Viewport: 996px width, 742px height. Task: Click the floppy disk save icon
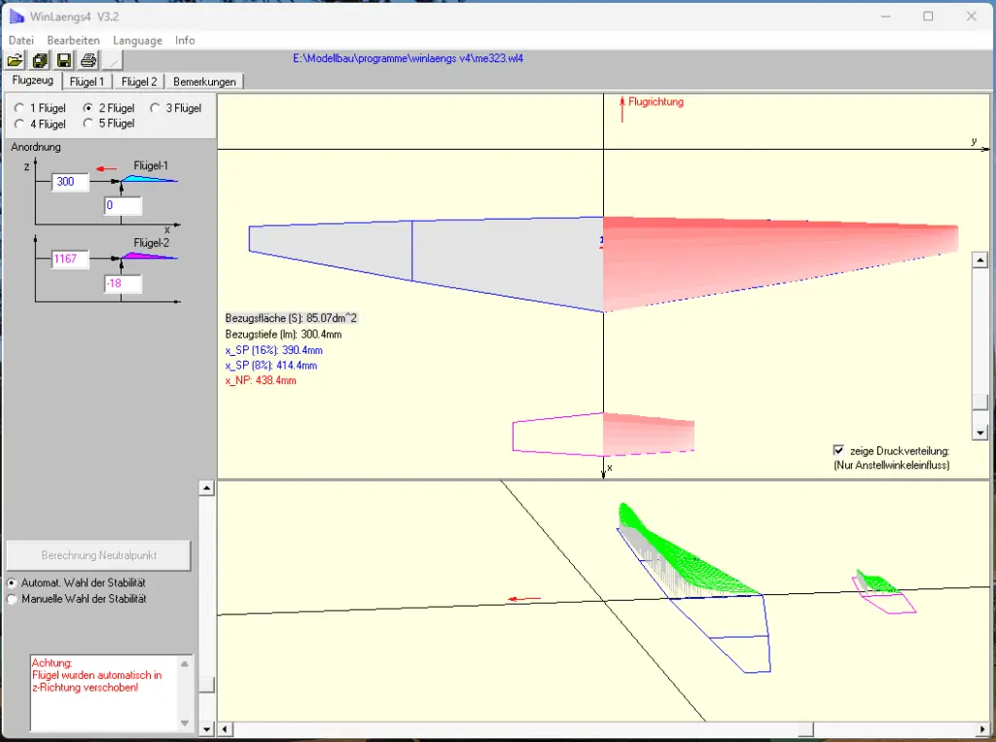(x=64, y=60)
